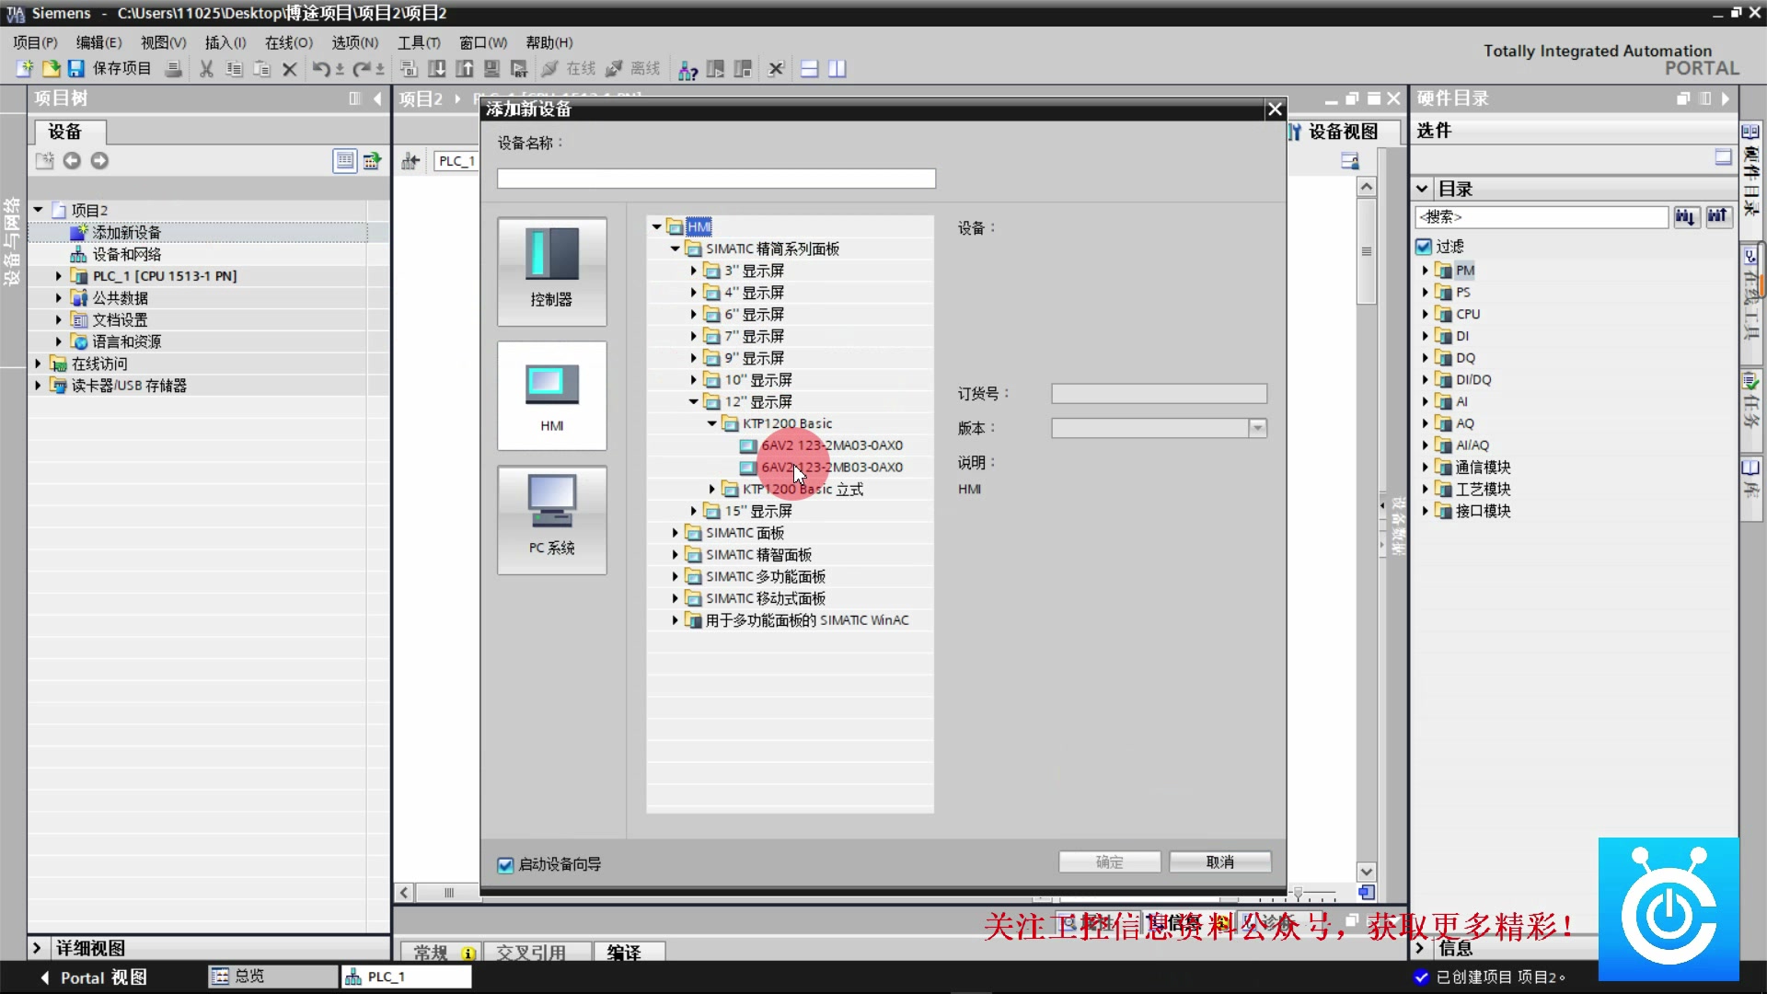Select the 控制器 controller device category
Viewport: 1767px width, 994px height.
pyautogui.click(x=552, y=272)
